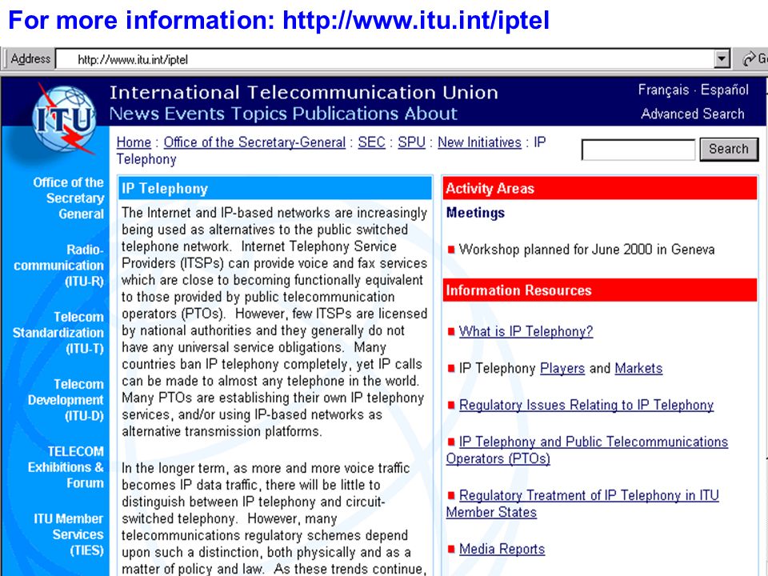Viewport: 768px width, 576px height.
Task: Open the New Initiatives breadcrumb link
Action: (x=479, y=142)
